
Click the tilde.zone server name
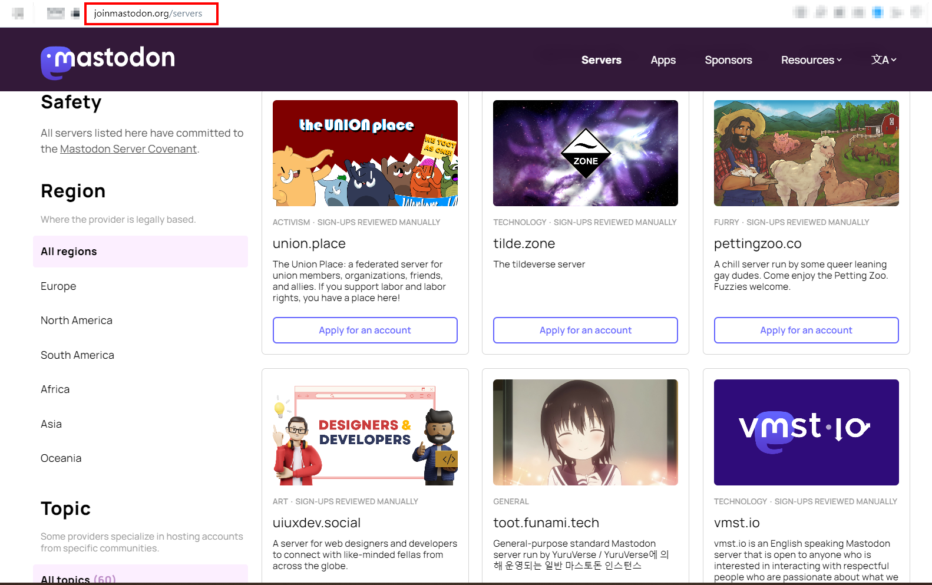524,243
